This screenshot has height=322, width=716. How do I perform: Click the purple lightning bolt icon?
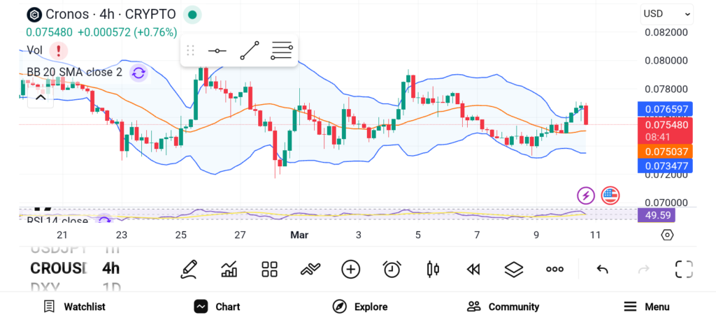tap(585, 196)
